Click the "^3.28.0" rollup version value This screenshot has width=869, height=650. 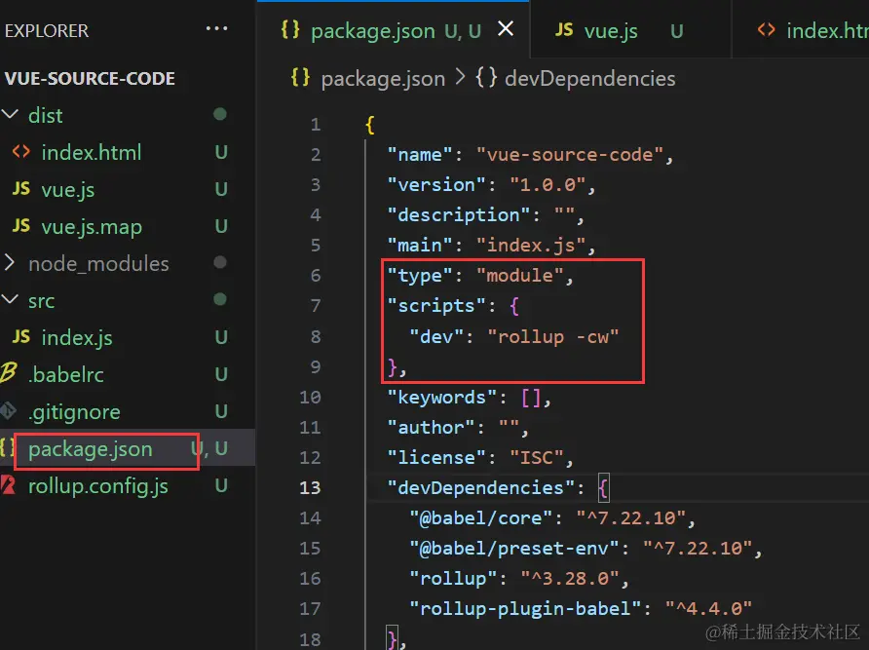[570, 579]
